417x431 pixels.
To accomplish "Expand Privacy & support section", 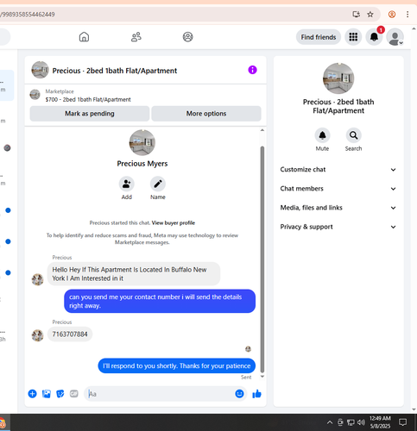I will tap(338, 227).
